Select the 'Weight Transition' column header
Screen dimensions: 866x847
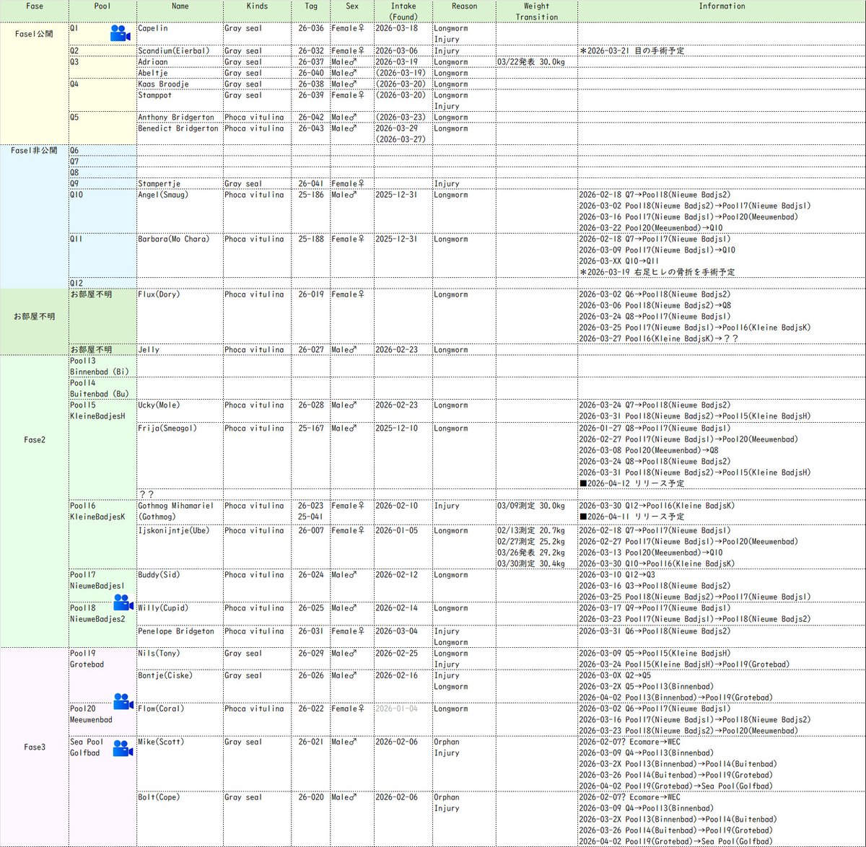537,11
